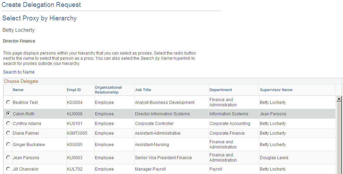Choose Cynthia Adams radio button
This screenshot has width=343, height=174.
(x=8, y=124)
